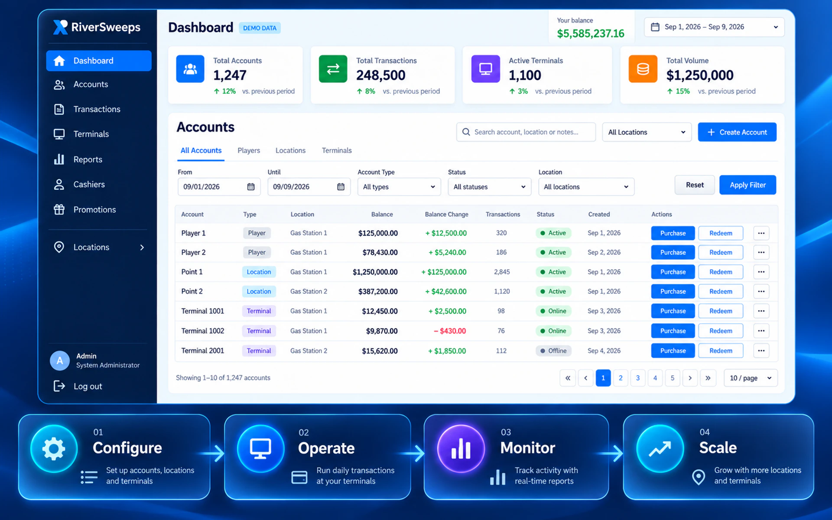The height and width of the screenshot is (520, 832).
Task: Open the date range dropdown
Action: click(714, 27)
